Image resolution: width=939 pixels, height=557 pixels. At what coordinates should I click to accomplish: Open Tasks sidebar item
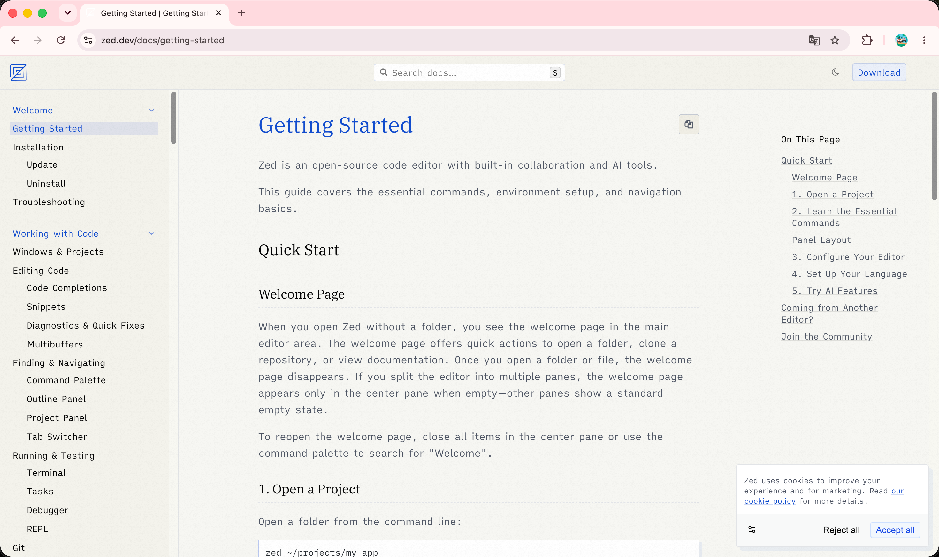[x=40, y=491]
